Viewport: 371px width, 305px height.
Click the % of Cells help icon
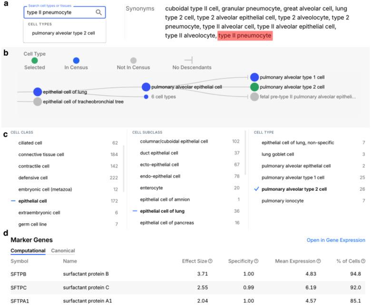pos(363,261)
